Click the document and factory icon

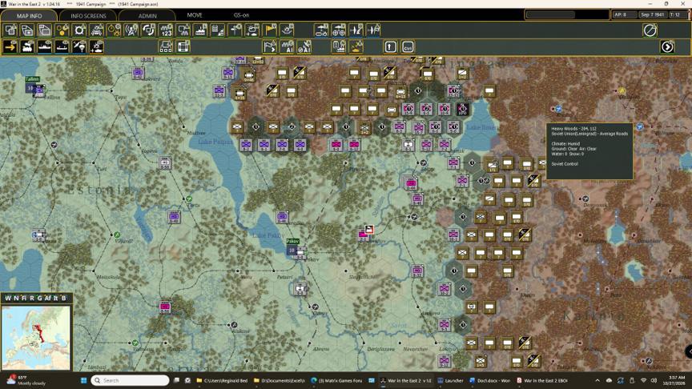[x=339, y=46]
